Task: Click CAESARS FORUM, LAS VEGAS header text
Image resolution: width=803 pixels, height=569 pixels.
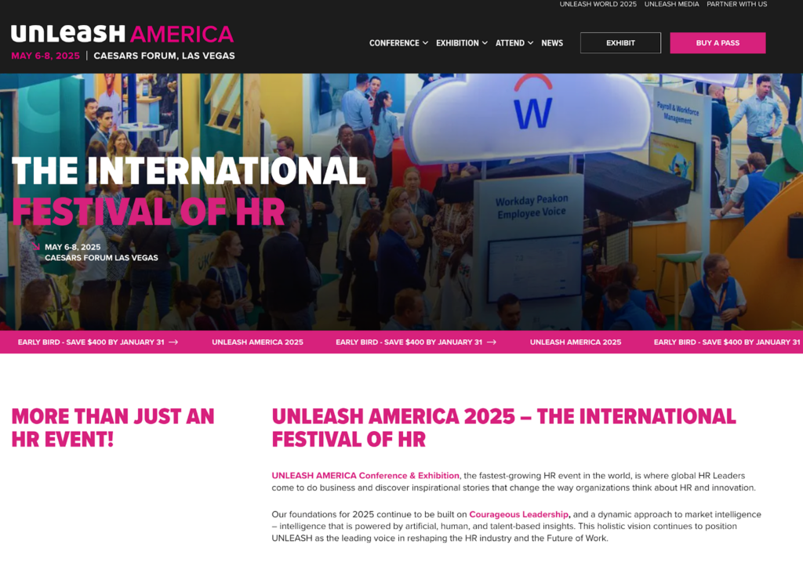Action: pyautogui.click(x=164, y=56)
